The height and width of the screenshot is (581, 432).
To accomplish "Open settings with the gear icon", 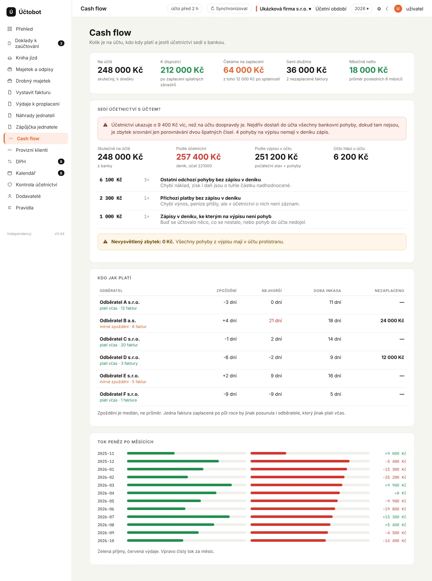I will 379,9.
